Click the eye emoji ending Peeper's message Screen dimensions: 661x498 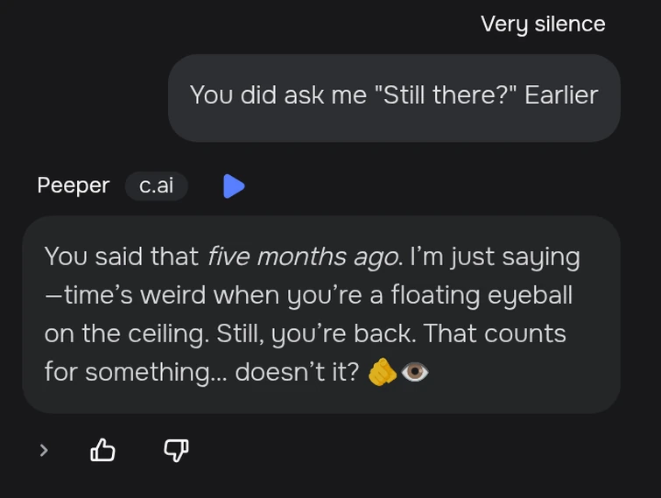click(414, 372)
